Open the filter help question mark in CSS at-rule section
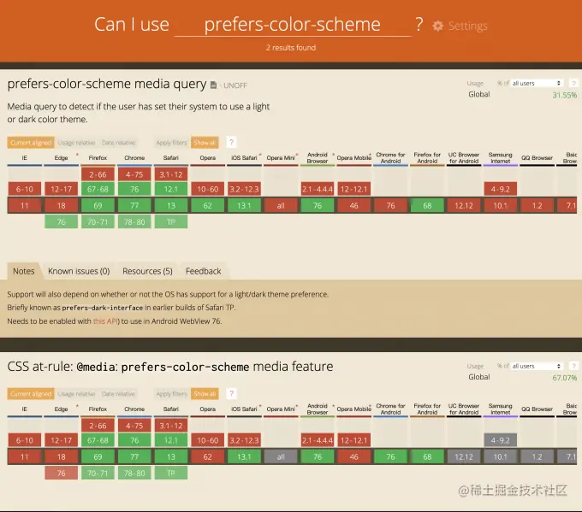This screenshot has height=512, width=582. [231, 393]
